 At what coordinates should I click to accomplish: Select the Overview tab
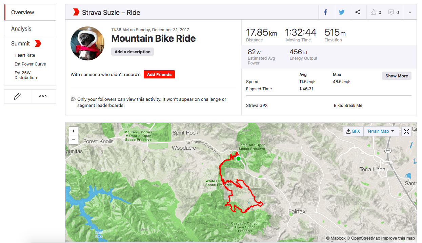pyautogui.click(x=23, y=12)
